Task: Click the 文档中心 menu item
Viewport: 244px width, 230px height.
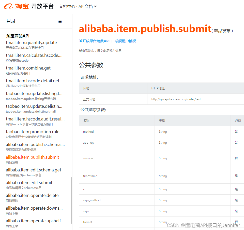Action: click(67, 6)
